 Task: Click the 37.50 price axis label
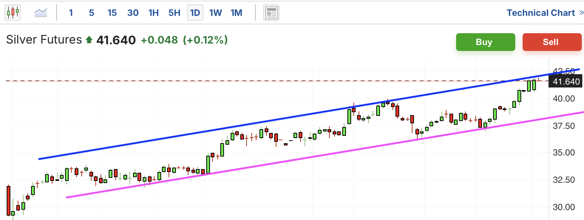(x=564, y=126)
